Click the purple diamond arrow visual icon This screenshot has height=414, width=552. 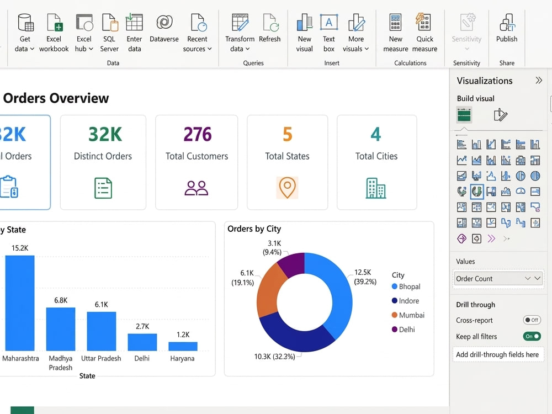pos(461,238)
